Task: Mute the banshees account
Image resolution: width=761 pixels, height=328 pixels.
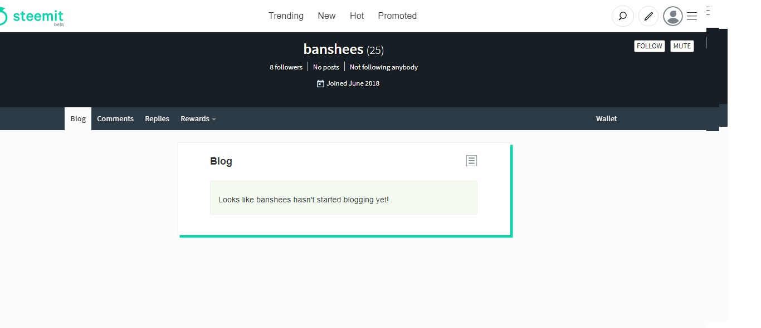Action: 682,46
